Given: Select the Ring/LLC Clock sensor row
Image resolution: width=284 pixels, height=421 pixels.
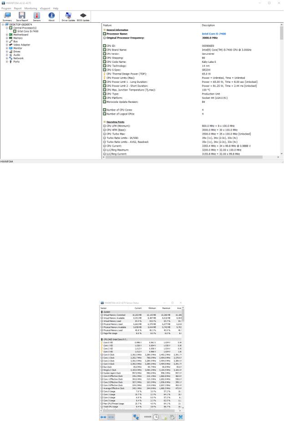Looking at the screenshot, I should coord(141,370).
